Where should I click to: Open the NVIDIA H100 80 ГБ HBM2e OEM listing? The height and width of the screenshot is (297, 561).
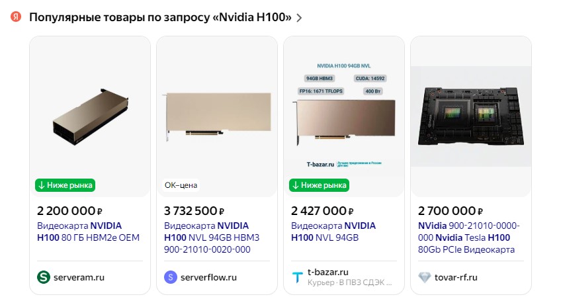coord(88,232)
